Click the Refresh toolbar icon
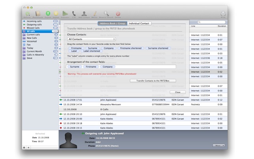The image size is (254, 159). [x=26, y=14]
